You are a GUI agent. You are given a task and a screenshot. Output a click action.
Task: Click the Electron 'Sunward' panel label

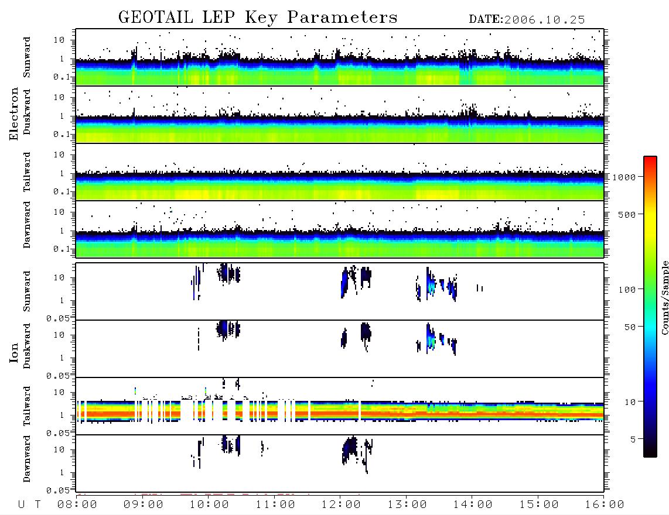[x=27, y=57]
